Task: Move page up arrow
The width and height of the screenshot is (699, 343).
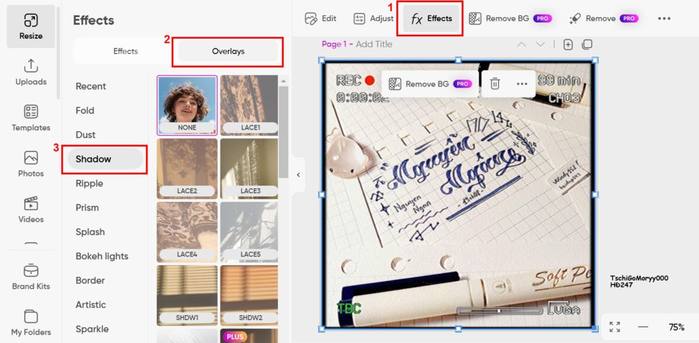Action: coord(521,44)
